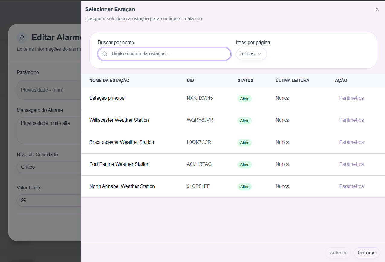Open the Nível de Criticidade dropdown

48,167
